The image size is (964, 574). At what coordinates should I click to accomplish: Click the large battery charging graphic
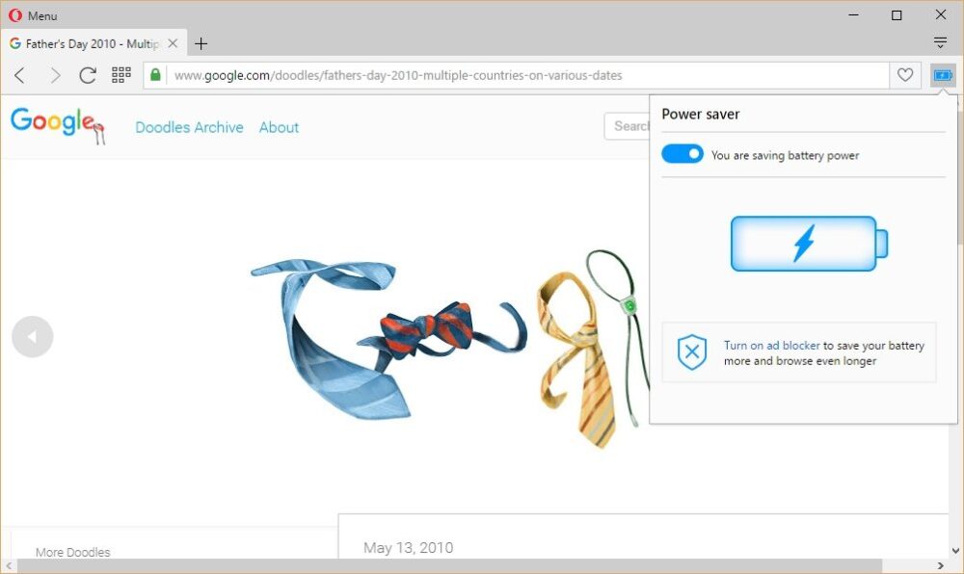click(x=809, y=244)
